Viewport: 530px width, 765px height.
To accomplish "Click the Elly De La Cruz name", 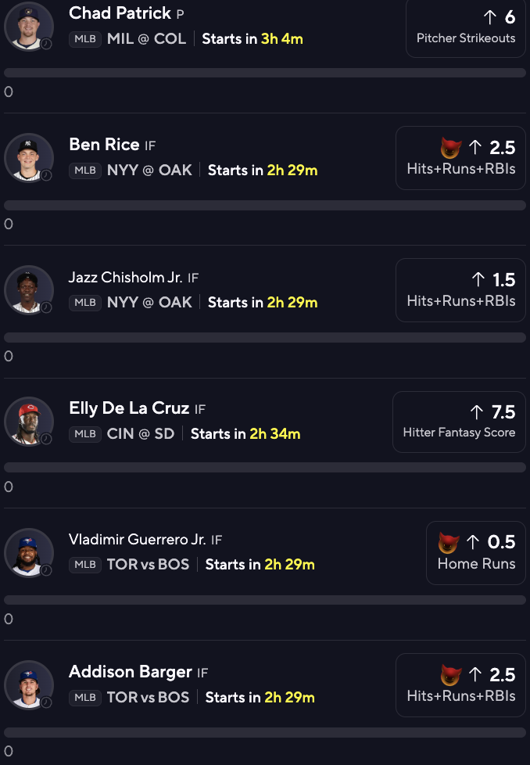I will click(x=129, y=408).
